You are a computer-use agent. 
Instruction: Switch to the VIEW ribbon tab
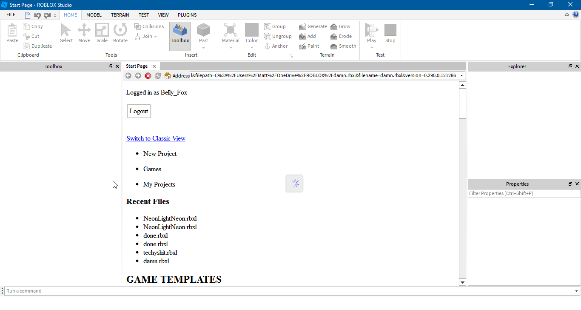click(x=163, y=15)
